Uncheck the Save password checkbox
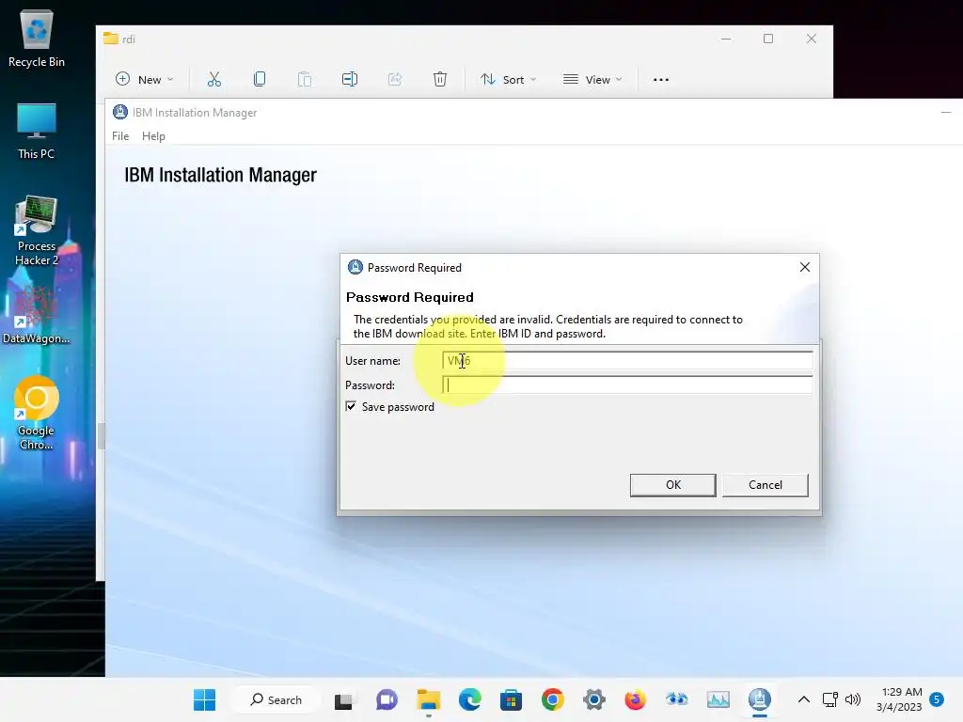The image size is (963, 722). tap(351, 406)
